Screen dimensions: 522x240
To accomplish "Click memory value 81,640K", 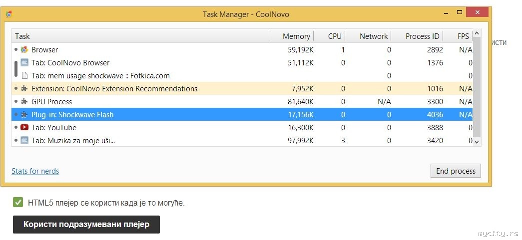I will coord(301,101).
